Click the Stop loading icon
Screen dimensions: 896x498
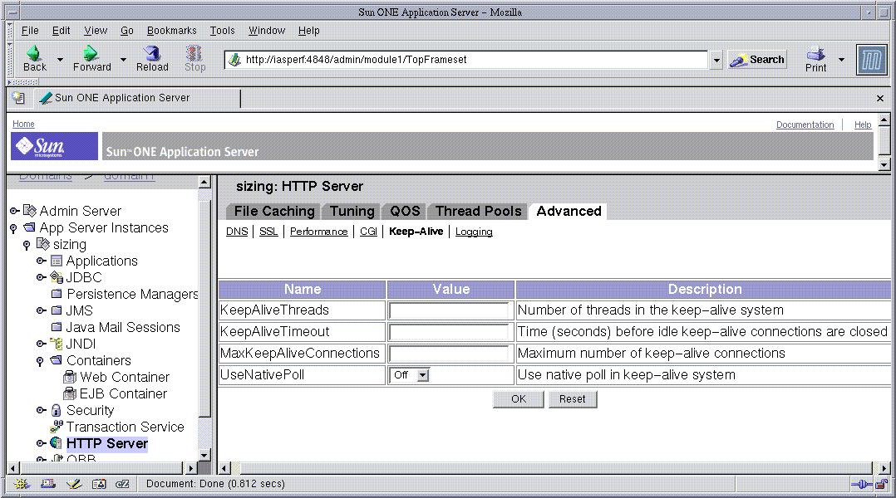(194, 53)
